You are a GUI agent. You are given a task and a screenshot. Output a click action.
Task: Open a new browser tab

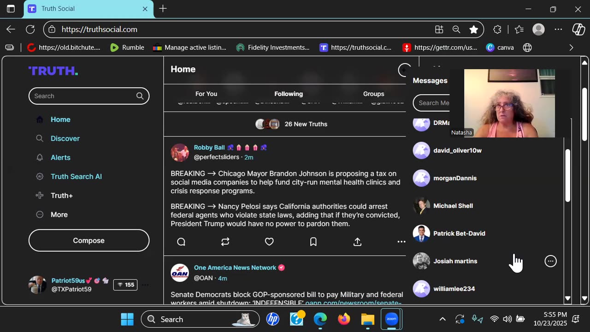163,9
